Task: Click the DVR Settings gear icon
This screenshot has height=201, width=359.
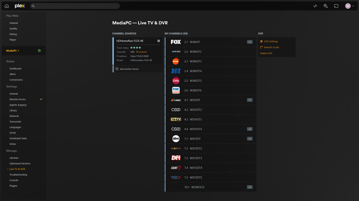Action: point(261,41)
